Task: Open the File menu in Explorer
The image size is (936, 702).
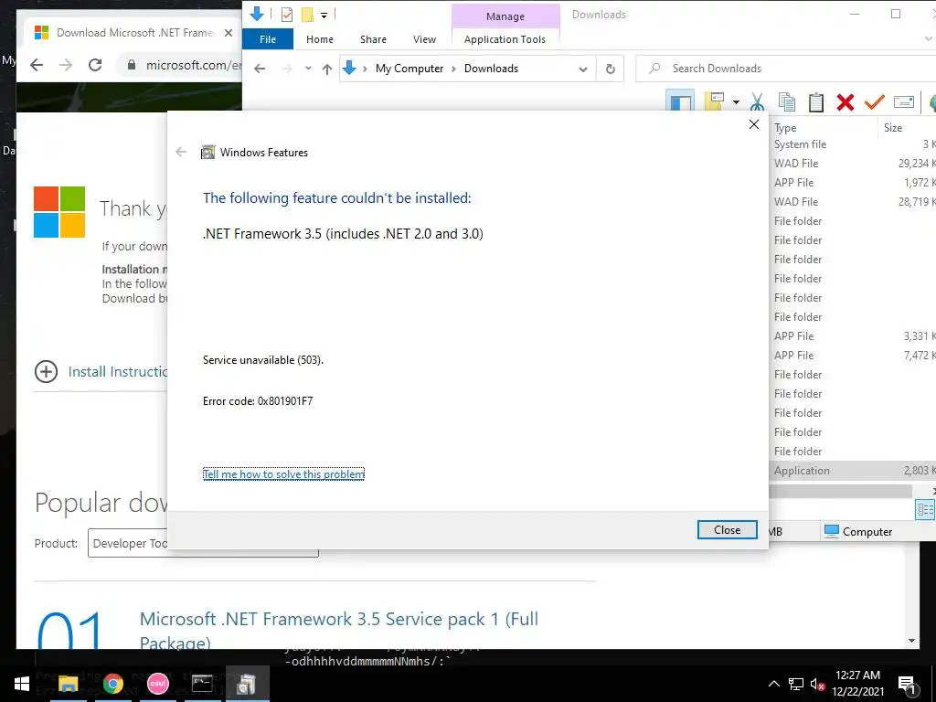Action: 268,39
